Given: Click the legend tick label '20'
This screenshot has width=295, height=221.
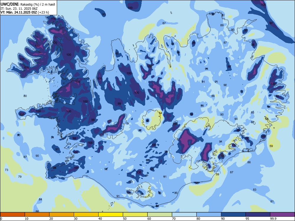Looking at the screenshot, I should coord(51,219).
